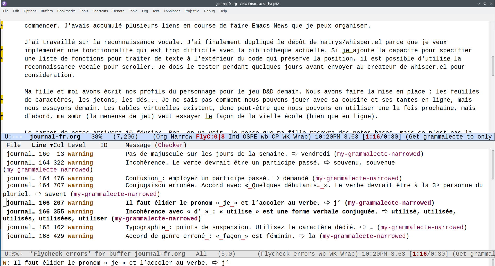Screen dimensions: 495x266
Task: Click fringe marker beside "implementer une fonctionnalité" line
Action: pos(2,50)
